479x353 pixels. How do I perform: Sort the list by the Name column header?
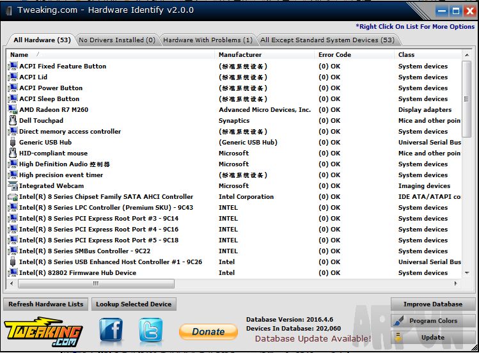pos(111,54)
